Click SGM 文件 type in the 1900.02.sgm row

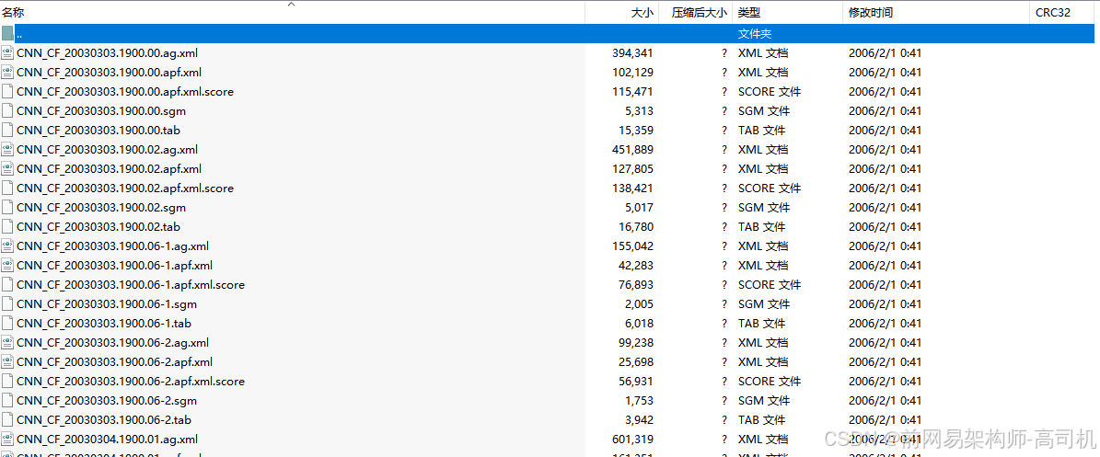click(x=764, y=208)
